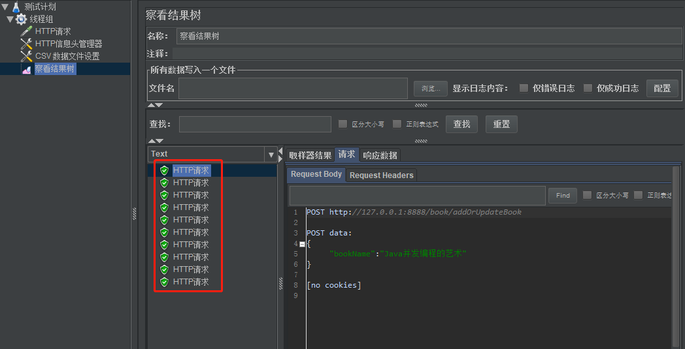
Task: Click the 配置 button
Action: [x=662, y=88]
